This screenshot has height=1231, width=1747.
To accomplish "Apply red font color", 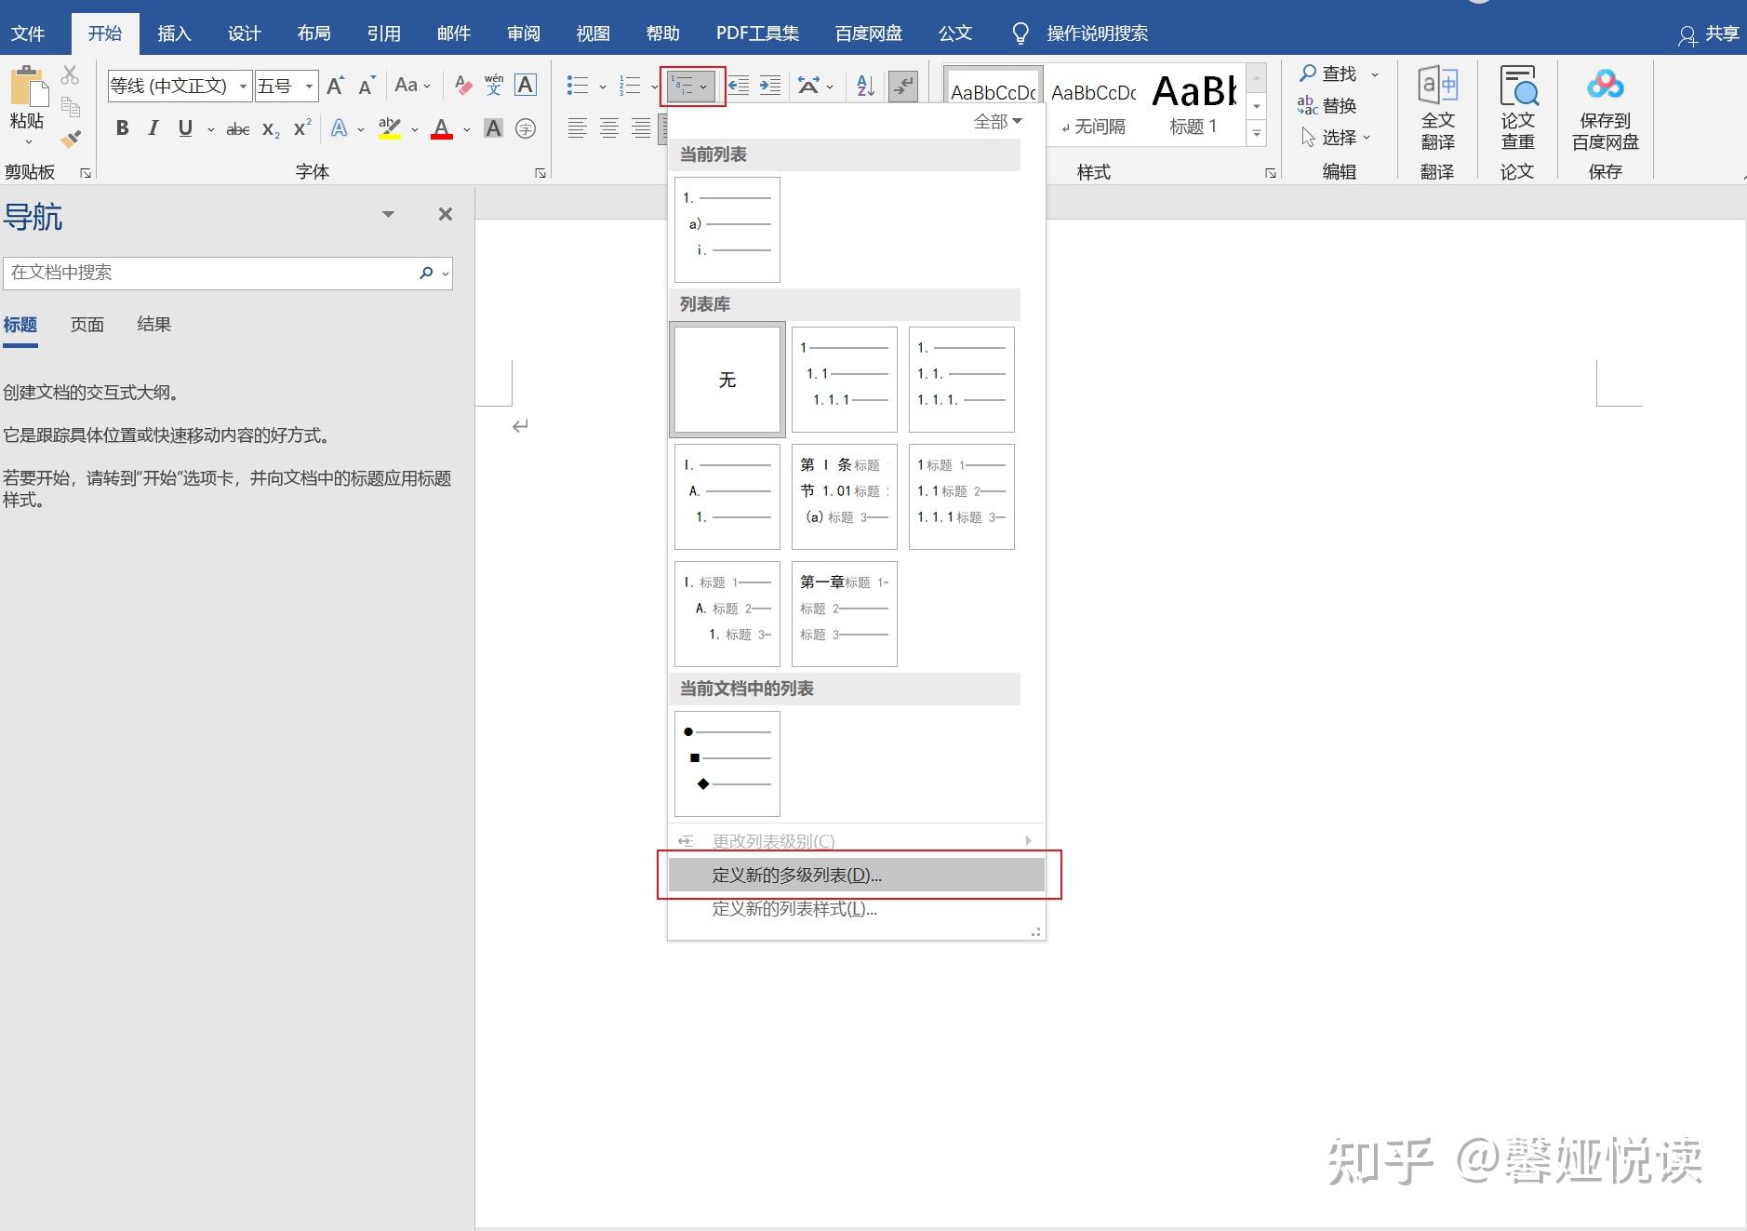I will coord(442,128).
